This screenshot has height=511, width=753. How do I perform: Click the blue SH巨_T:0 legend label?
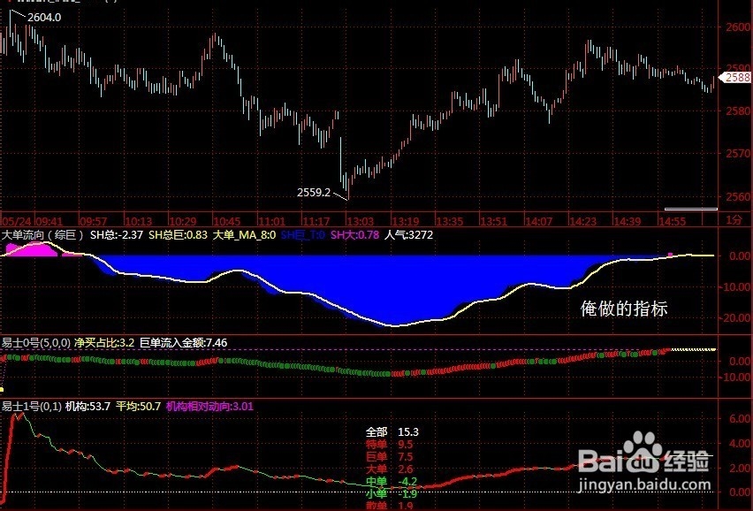coord(302,235)
